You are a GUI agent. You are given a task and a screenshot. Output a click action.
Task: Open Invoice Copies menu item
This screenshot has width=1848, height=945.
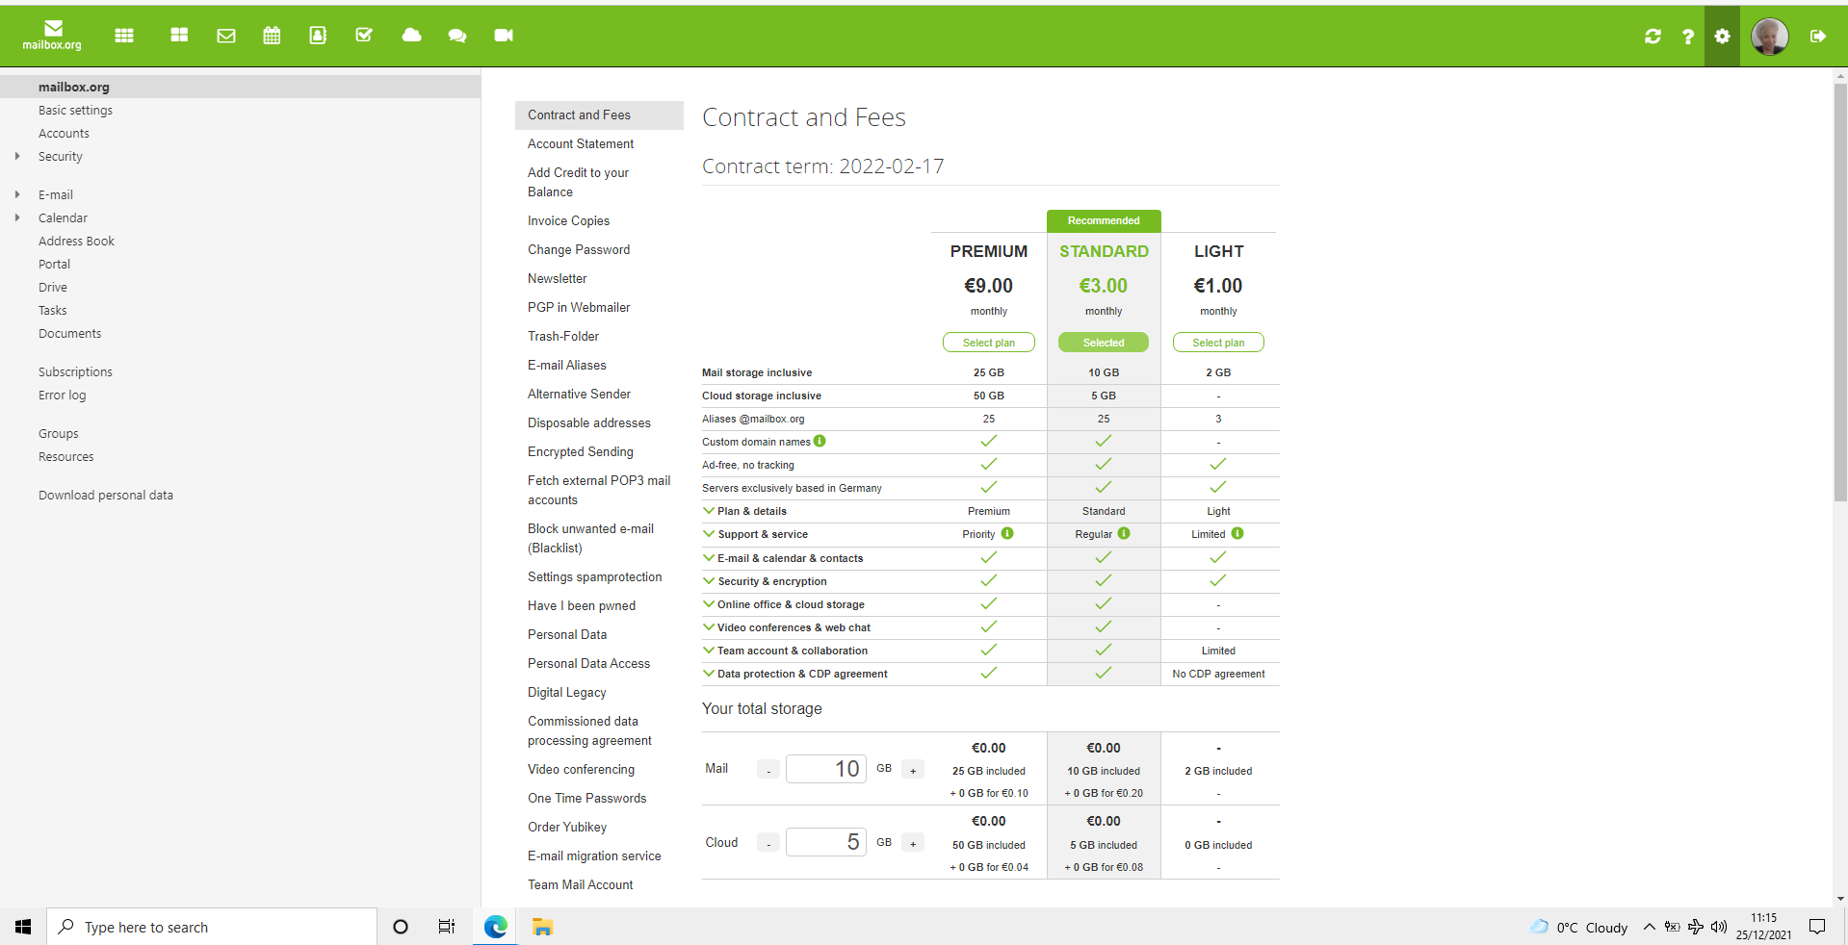tap(568, 220)
